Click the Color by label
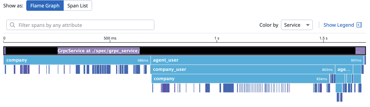 click(269, 25)
